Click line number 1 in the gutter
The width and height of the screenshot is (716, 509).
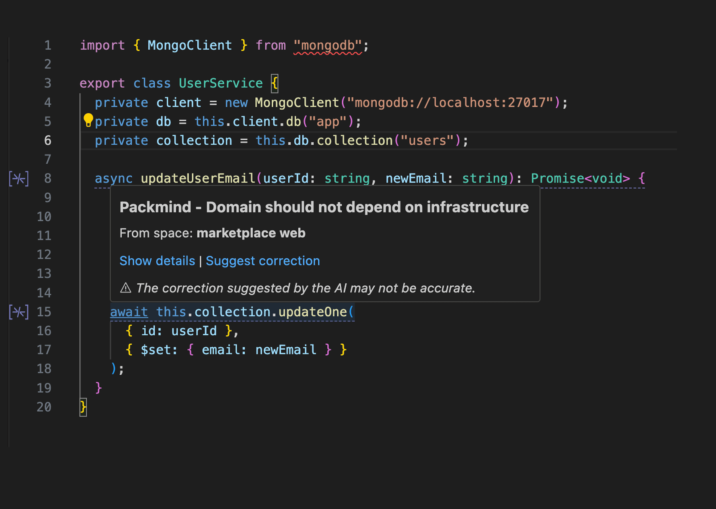47,45
